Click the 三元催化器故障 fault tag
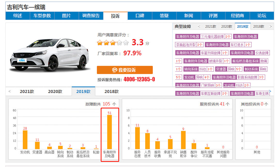Screen dimensions: 279x167 click(x=212, y=37)
